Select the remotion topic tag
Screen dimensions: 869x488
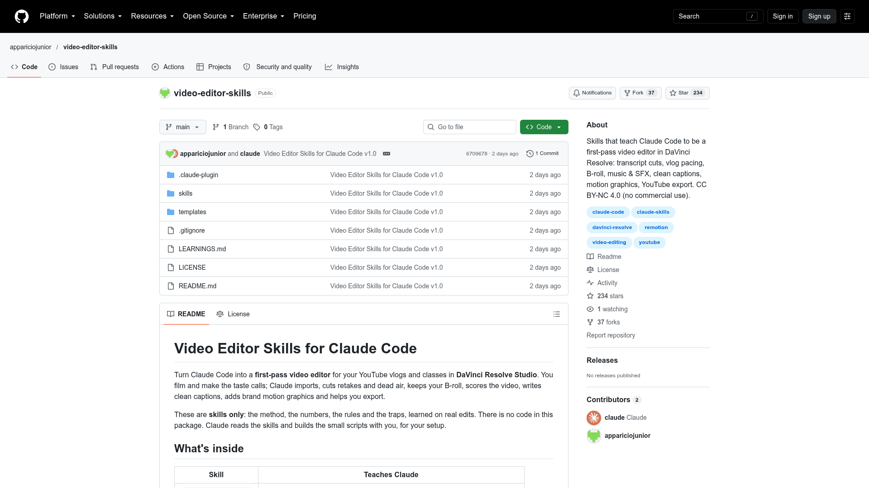click(656, 228)
